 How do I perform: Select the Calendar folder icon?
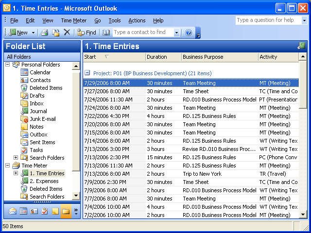coord(24,72)
